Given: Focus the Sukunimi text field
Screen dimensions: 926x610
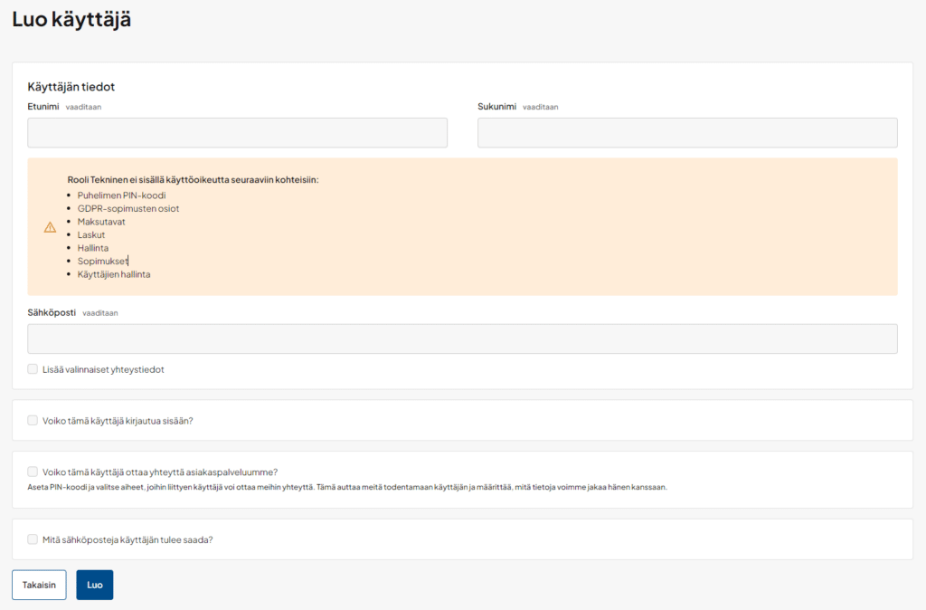Looking at the screenshot, I should [x=687, y=133].
